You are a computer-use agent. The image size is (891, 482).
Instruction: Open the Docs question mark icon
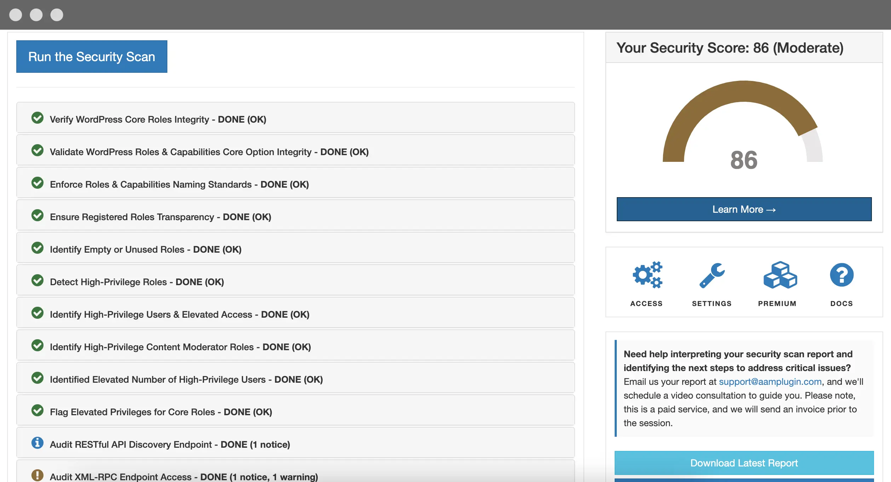pyautogui.click(x=842, y=275)
